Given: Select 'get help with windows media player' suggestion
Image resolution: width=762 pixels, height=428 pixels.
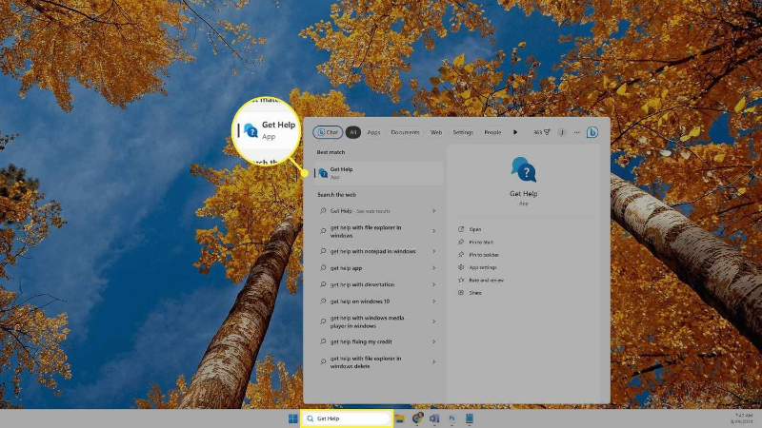Looking at the screenshot, I should (378, 321).
